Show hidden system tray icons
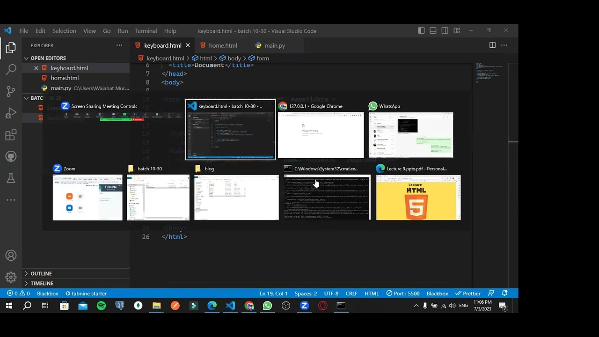 416,306
